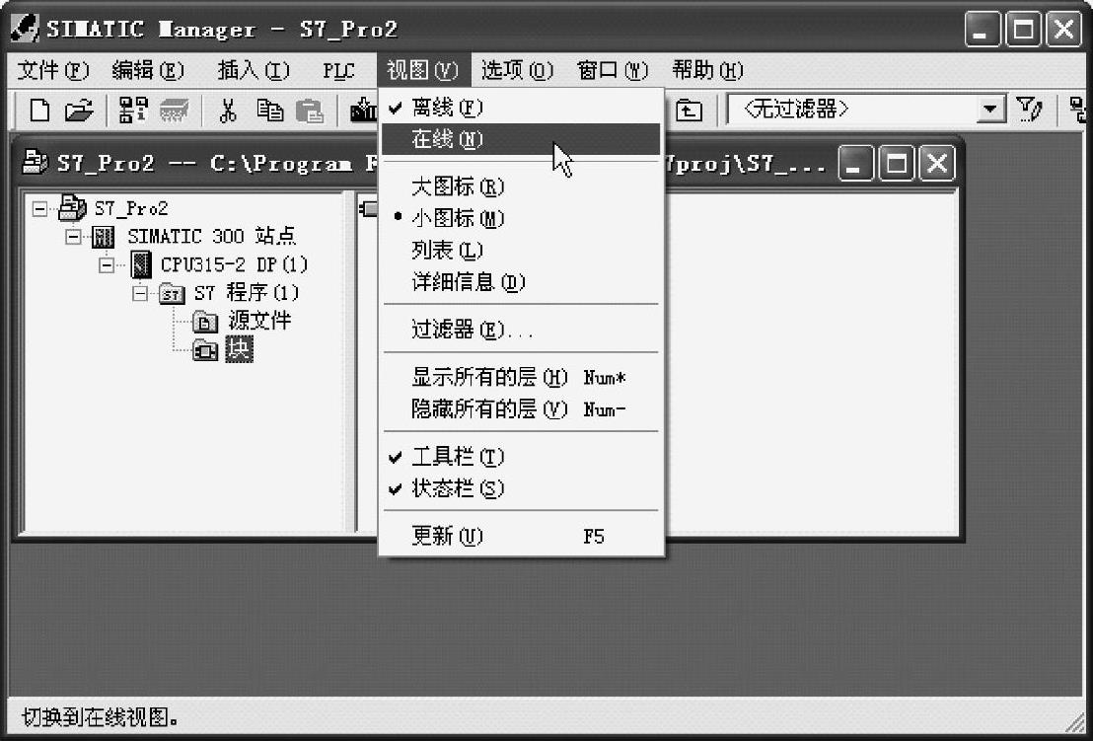Viewport: 1093px width, 741px height.
Task: Select the 大图标 large icons option
Action: tap(521, 186)
